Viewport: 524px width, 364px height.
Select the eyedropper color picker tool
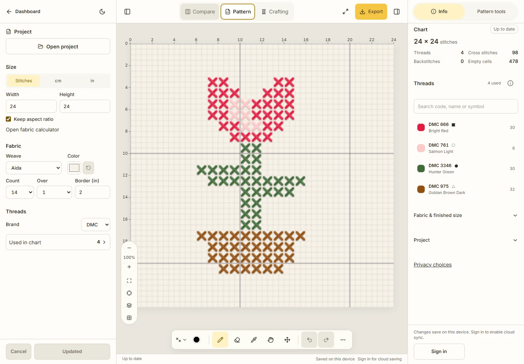[254, 340]
